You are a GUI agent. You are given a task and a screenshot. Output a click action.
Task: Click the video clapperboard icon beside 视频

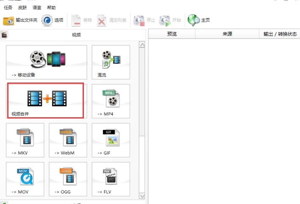click(x=4, y=35)
